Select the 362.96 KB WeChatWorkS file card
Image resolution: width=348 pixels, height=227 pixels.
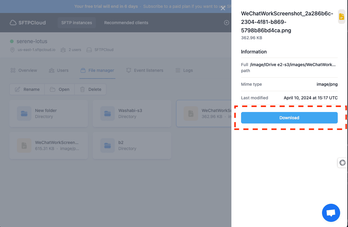[204, 113]
